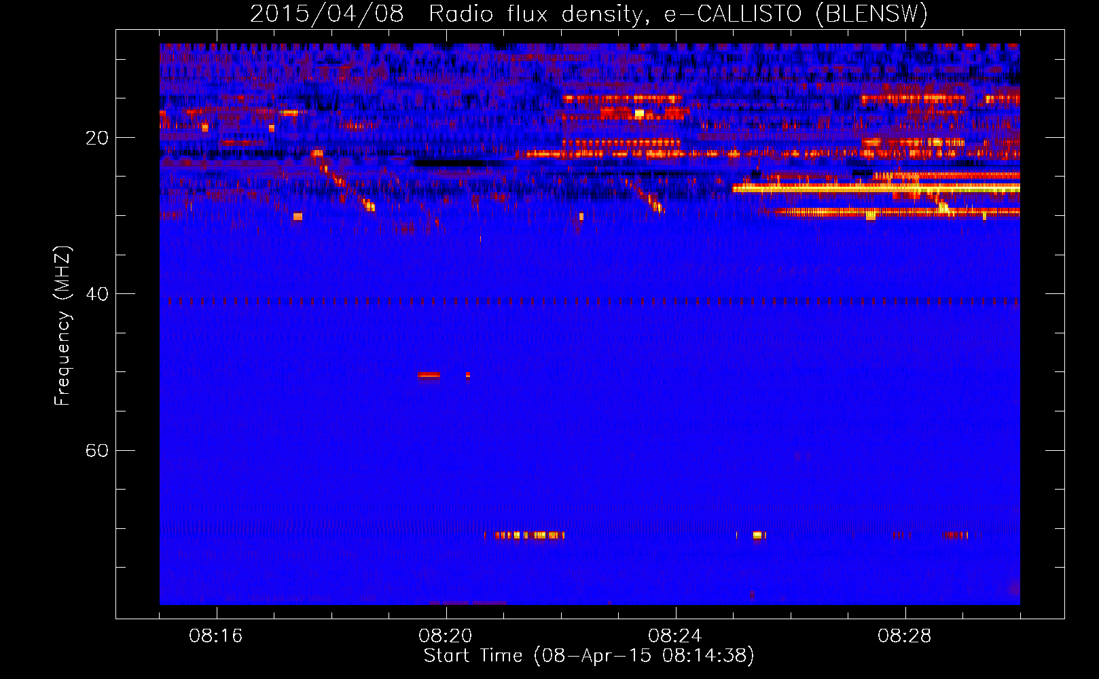Screen dimensions: 1099x679
Task: Click the 08:24 time tick label
Action: (x=675, y=636)
